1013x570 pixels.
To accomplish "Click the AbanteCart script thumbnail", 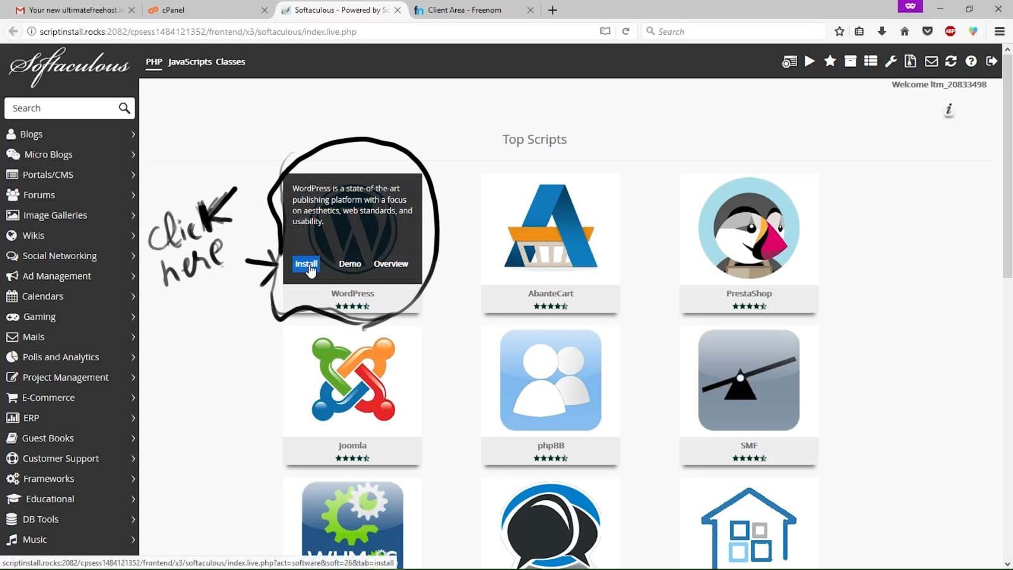I will point(551,228).
